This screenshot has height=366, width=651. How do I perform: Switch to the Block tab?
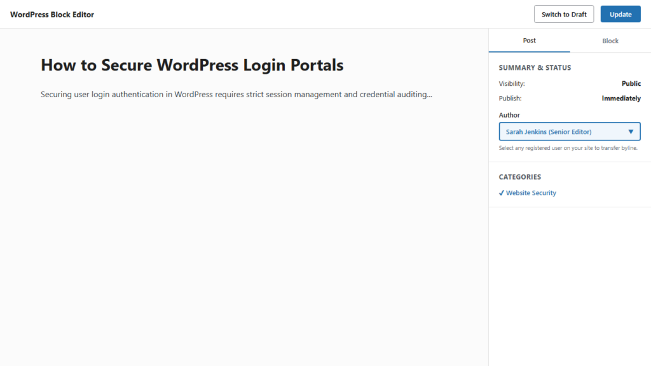pos(610,41)
